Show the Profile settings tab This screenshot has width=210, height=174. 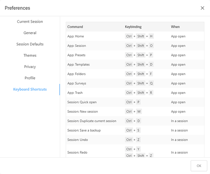pyautogui.click(x=30, y=78)
